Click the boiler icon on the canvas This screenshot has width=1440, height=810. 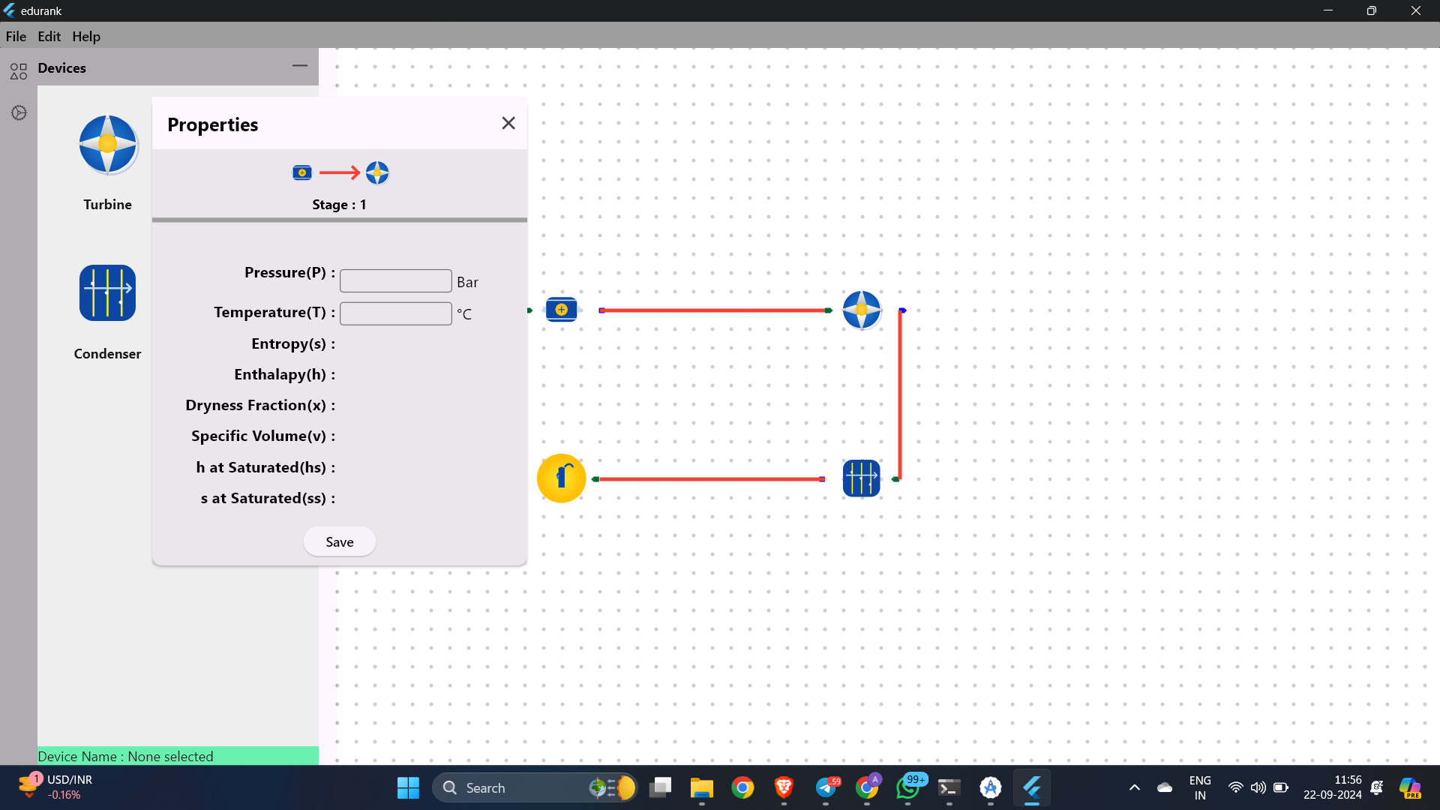point(561,310)
